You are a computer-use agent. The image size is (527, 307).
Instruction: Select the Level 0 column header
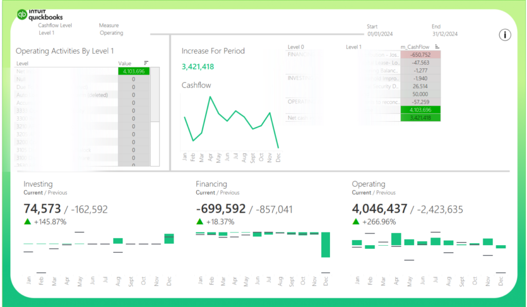[296, 47]
